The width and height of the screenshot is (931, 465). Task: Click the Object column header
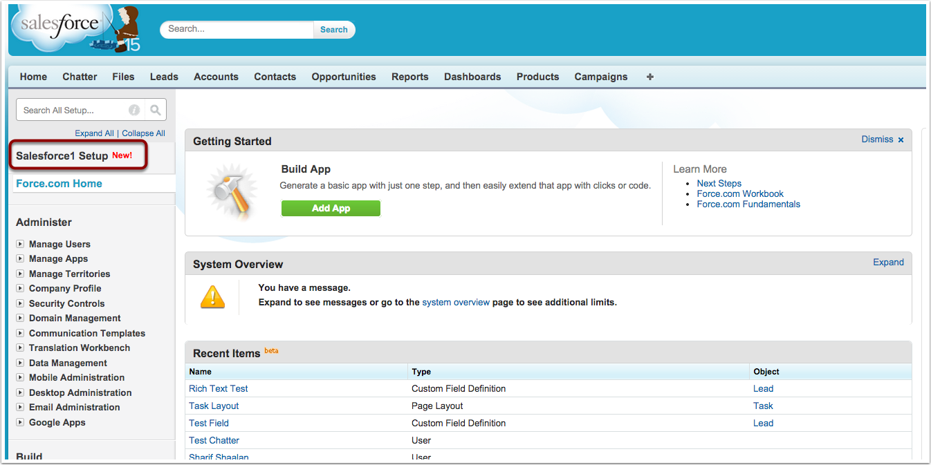(766, 372)
